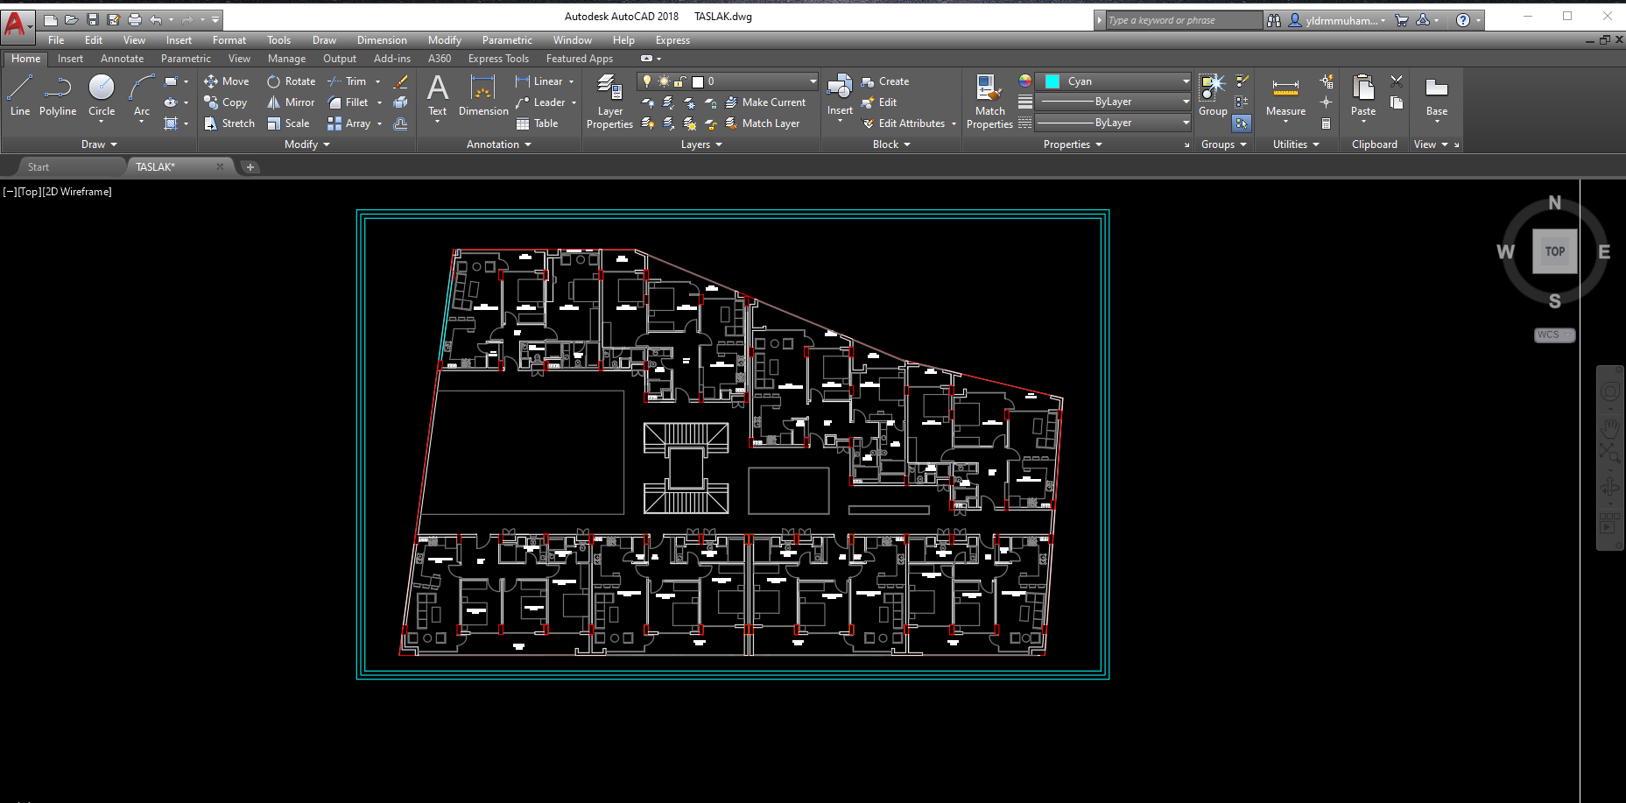
Task: Click the Plot printer icon
Action: coord(135,19)
